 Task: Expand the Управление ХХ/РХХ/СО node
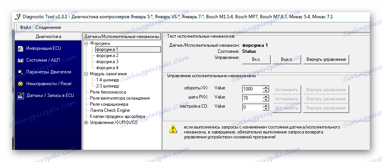coord(86,123)
